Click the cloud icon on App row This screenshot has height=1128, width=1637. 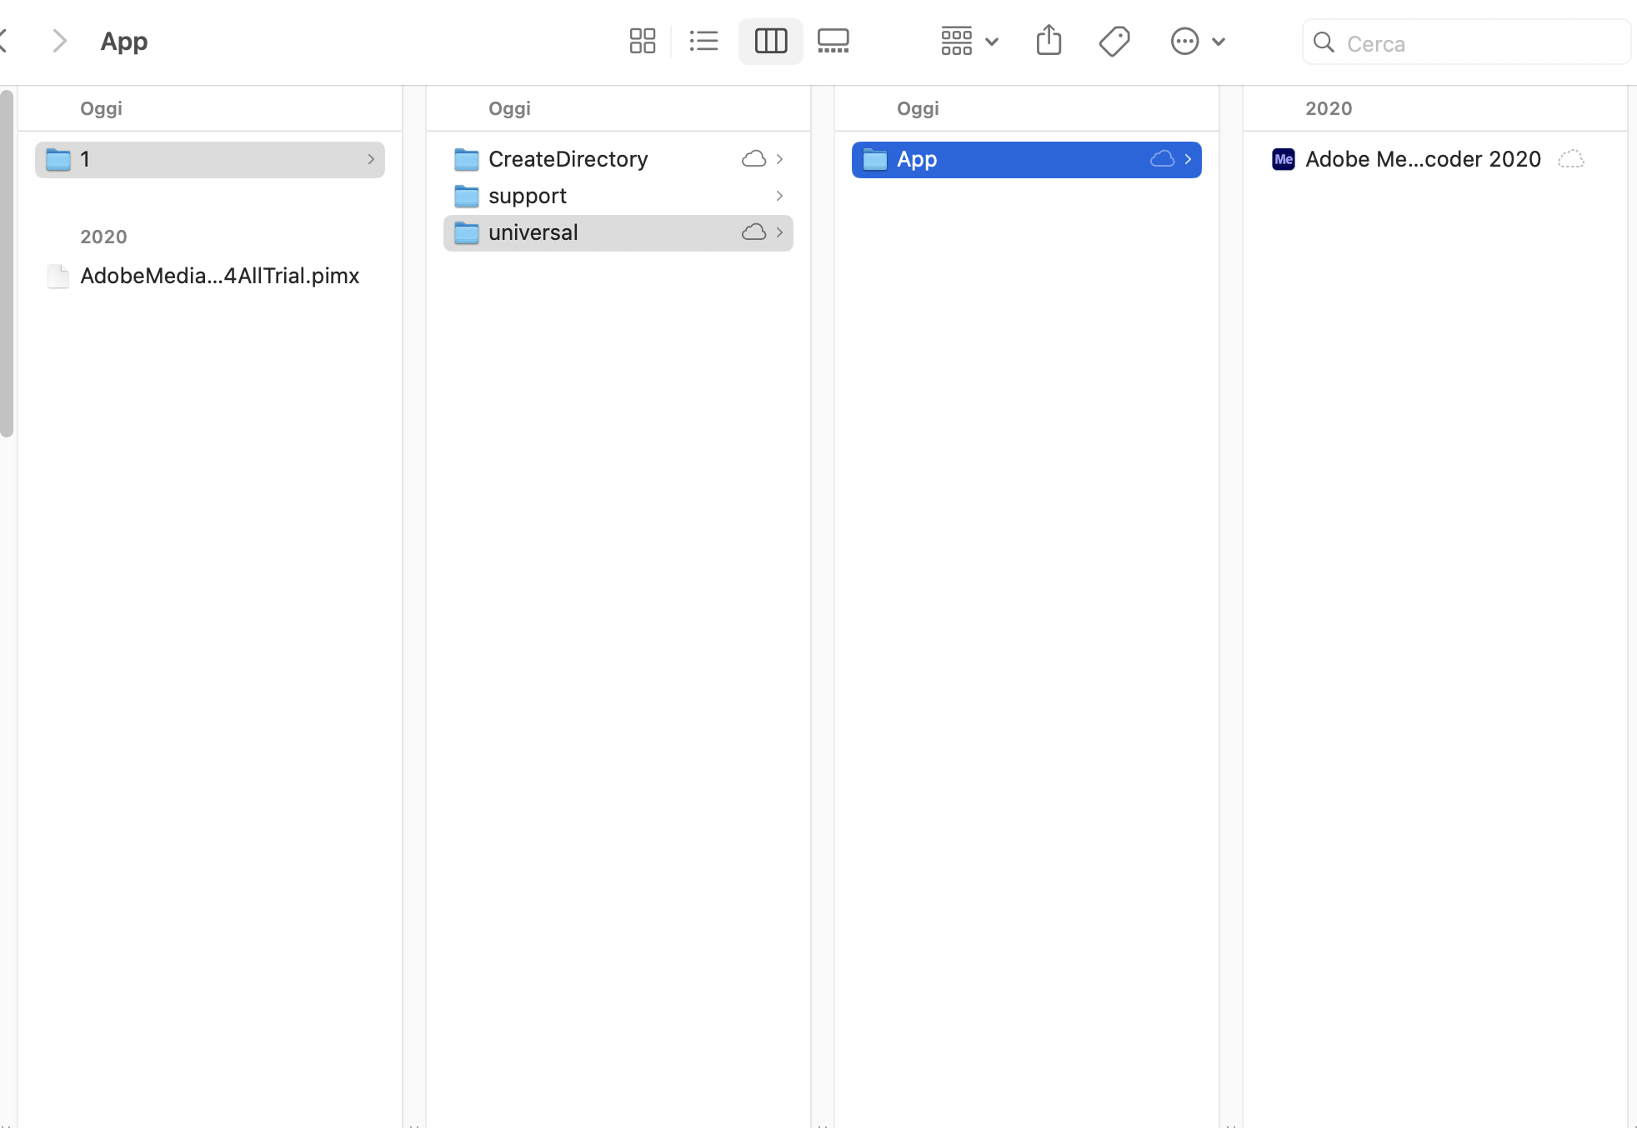coord(1162,159)
